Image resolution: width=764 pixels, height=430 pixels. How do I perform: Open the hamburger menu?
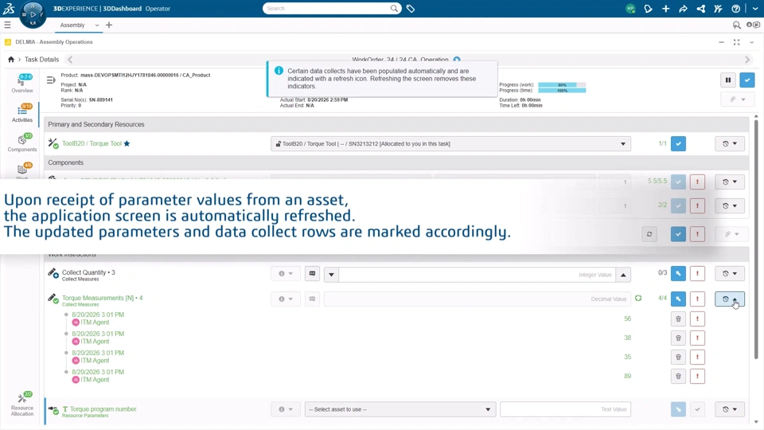coord(7,25)
